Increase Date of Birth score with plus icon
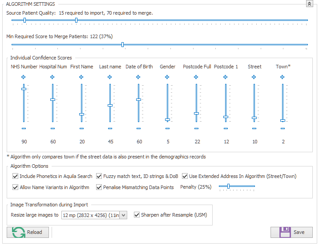Viewport: 319px width, 245px height. (x=138, y=77)
